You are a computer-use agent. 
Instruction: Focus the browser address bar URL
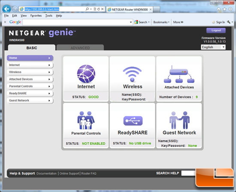[x=42, y=9]
